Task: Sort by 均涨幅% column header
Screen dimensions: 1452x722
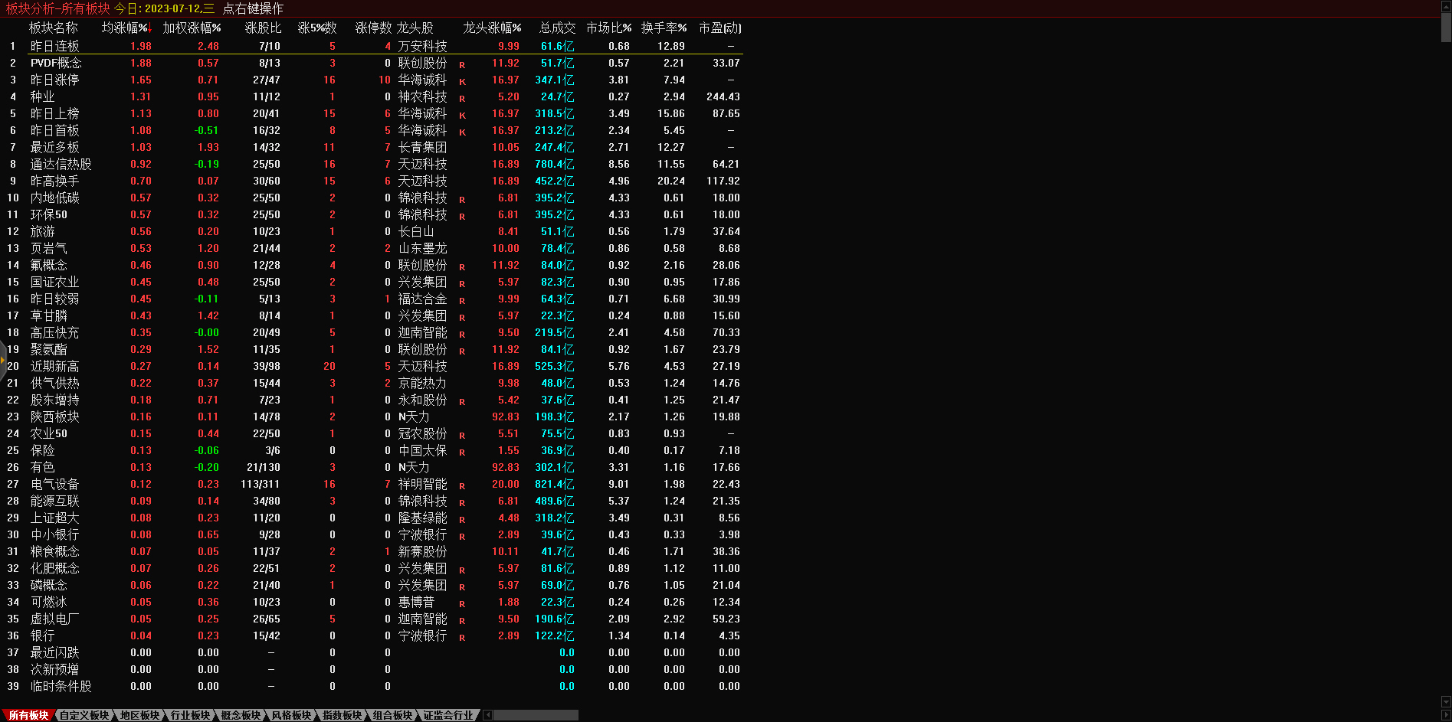Action: [x=126, y=28]
